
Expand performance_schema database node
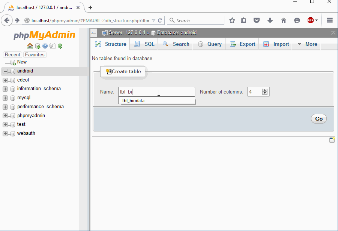point(5,107)
